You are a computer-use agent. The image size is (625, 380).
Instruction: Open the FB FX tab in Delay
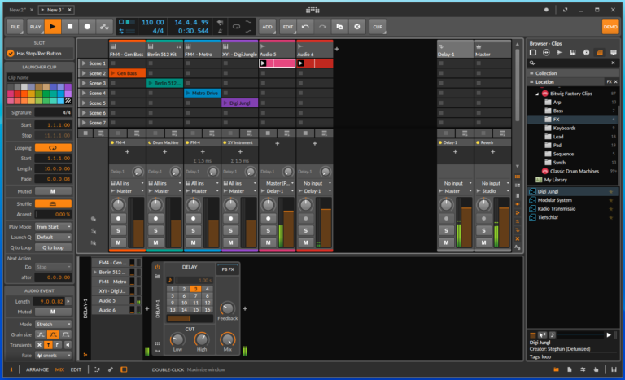[x=228, y=269]
